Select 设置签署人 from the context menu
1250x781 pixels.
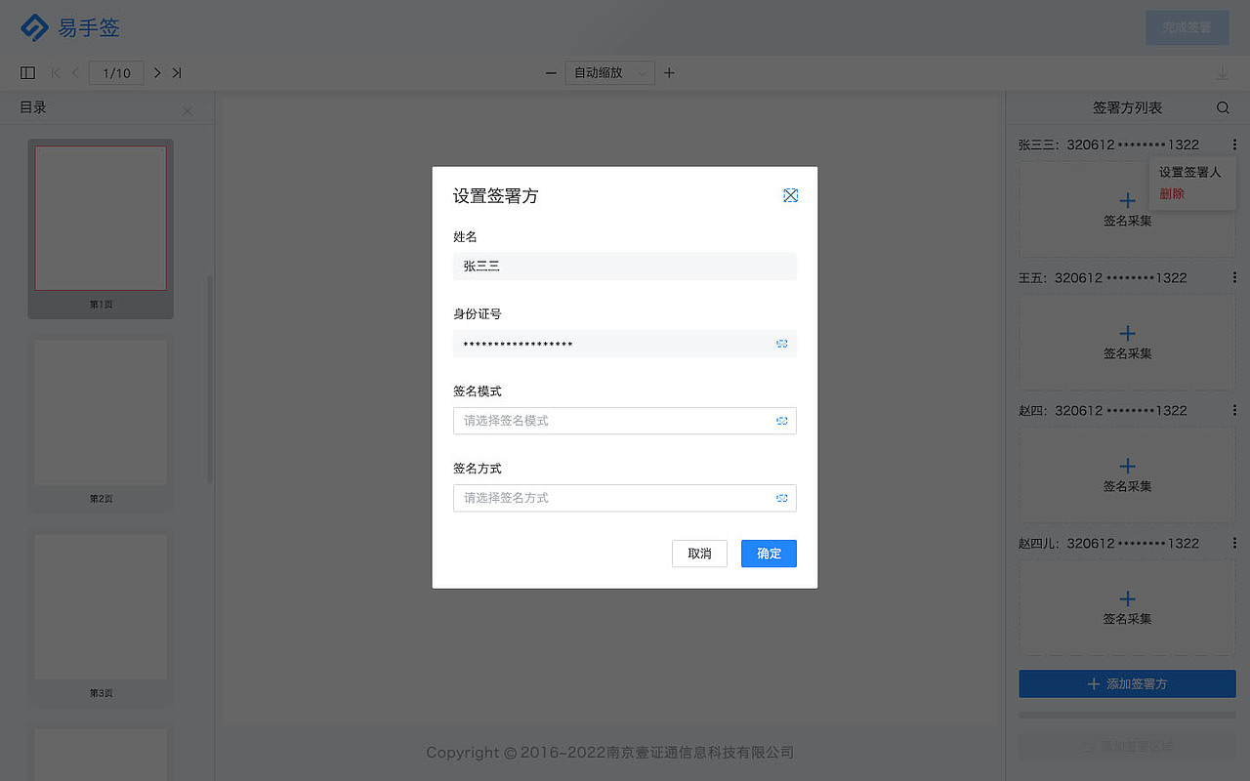[1191, 172]
